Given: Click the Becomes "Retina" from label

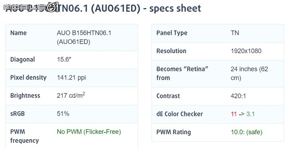Looking at the screenshot, I should click(x=182, y=73).
